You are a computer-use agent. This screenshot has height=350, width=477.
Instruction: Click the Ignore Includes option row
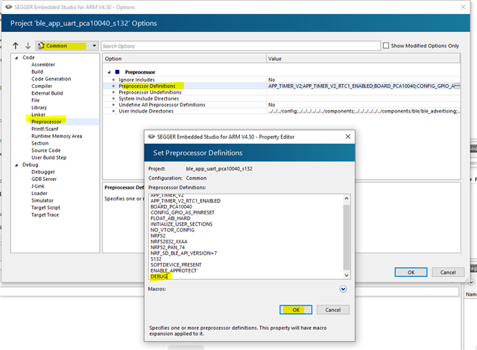282,80
